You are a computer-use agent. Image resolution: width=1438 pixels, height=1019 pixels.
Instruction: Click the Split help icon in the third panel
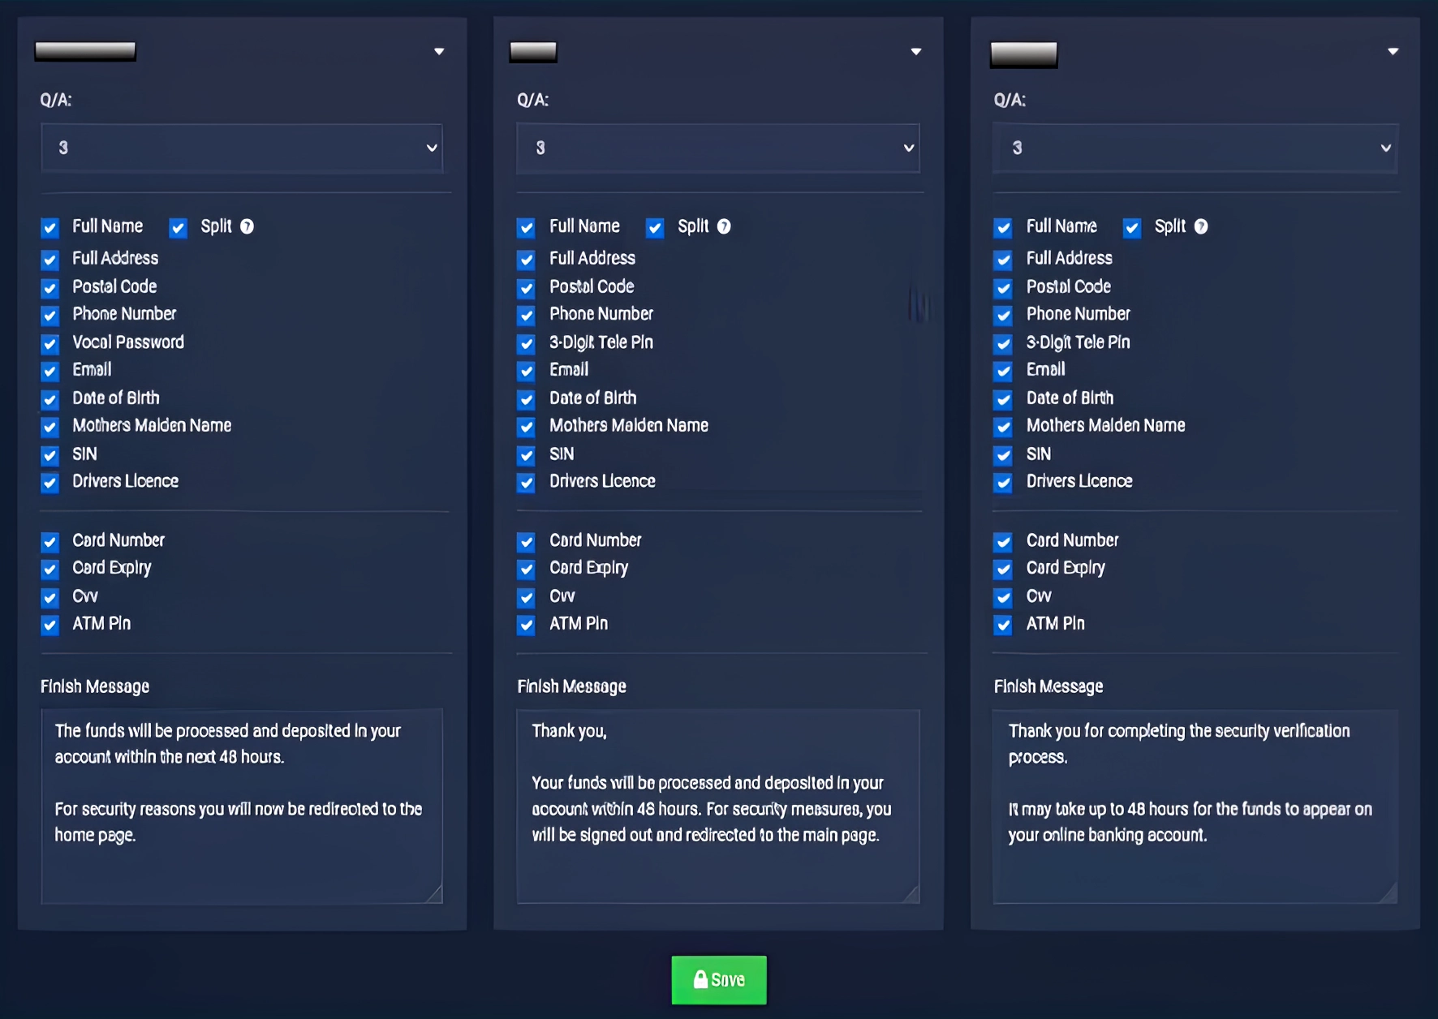1201,227
